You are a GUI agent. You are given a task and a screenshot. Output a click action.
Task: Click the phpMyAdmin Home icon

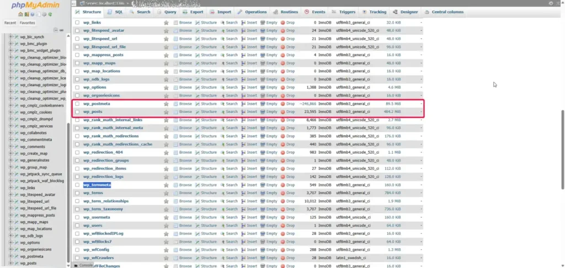(20, 14)
